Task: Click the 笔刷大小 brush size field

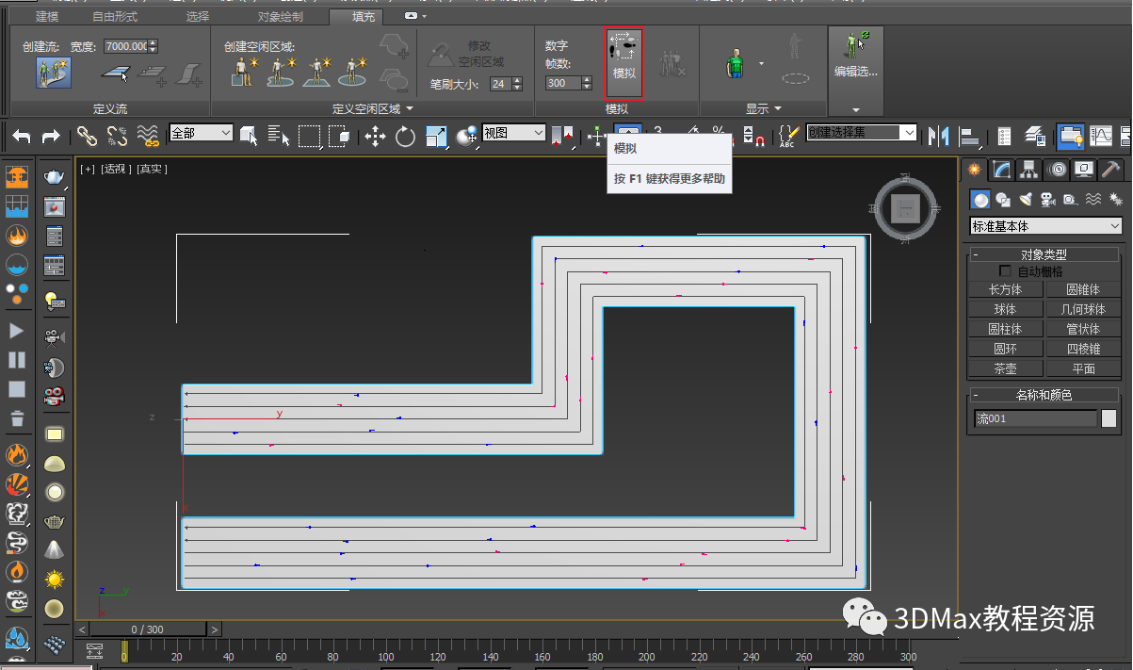Action: click(x=500, y=84)
